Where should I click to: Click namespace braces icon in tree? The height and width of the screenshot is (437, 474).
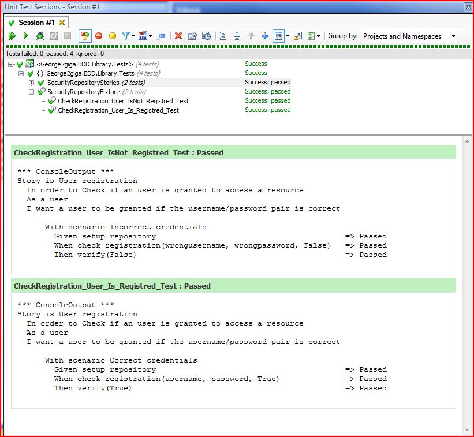point(40,73)
